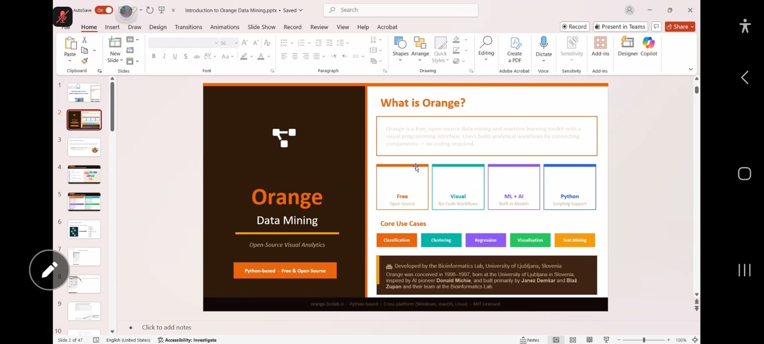The width and height of the screenshot is (764, 344).
Task: Click the Present in Teams button
Action: point(620,27)
